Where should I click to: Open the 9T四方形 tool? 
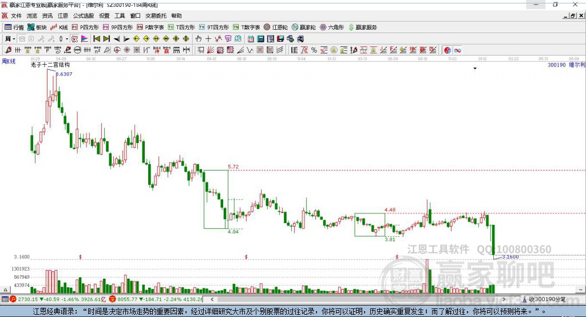pos(214,27)
